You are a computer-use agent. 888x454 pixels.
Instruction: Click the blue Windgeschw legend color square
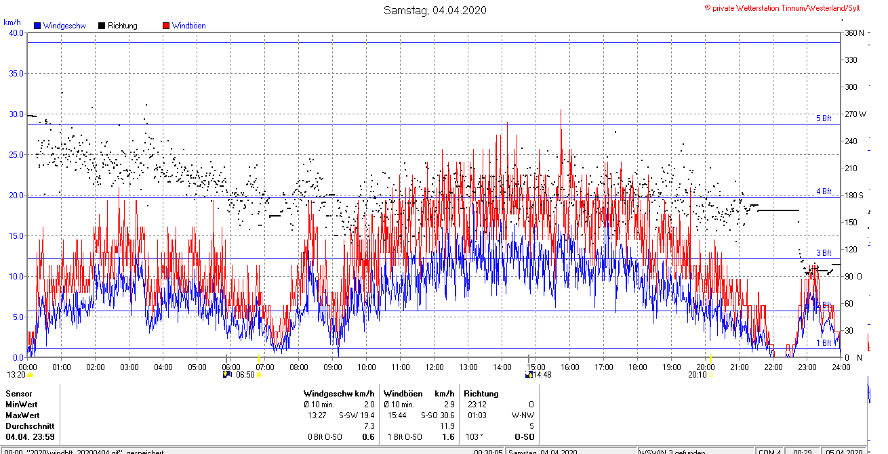(x=37, y=26)
